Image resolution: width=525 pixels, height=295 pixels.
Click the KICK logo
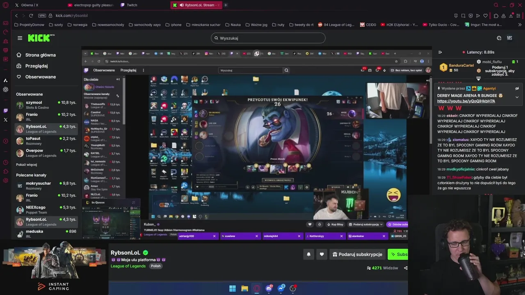click(41, 38)
